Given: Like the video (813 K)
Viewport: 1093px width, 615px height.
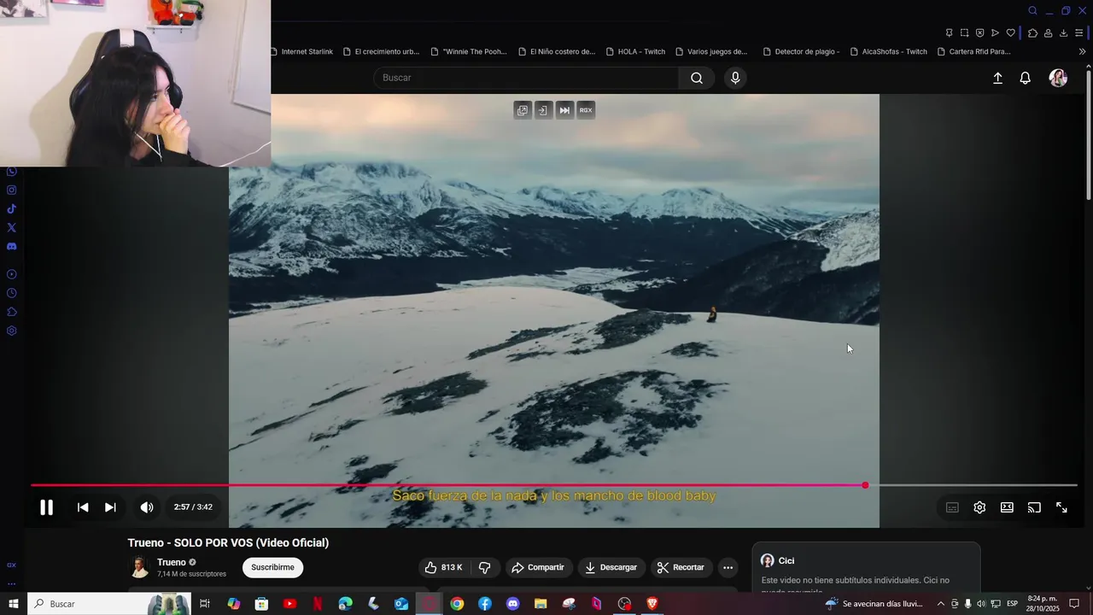Looking at the screenshot, I should pos(443,567).
